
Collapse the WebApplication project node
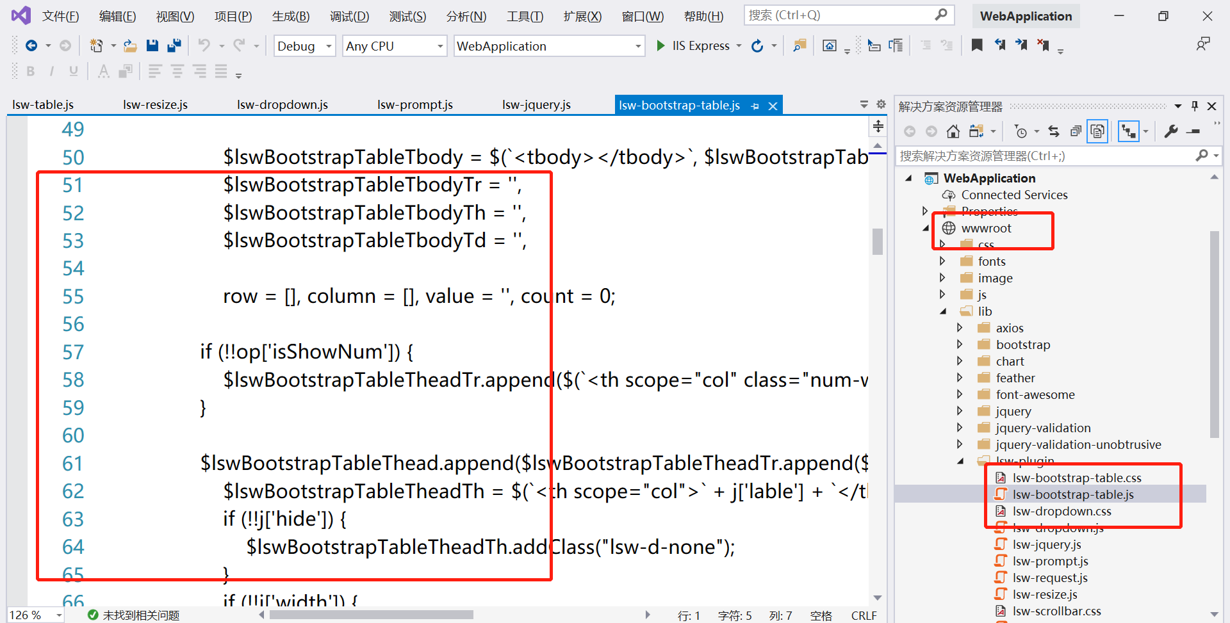tap(908, 178)
